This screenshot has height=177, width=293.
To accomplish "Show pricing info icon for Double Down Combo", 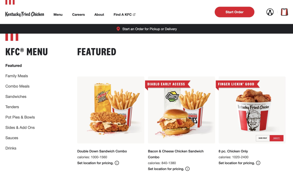I will 117,163.
